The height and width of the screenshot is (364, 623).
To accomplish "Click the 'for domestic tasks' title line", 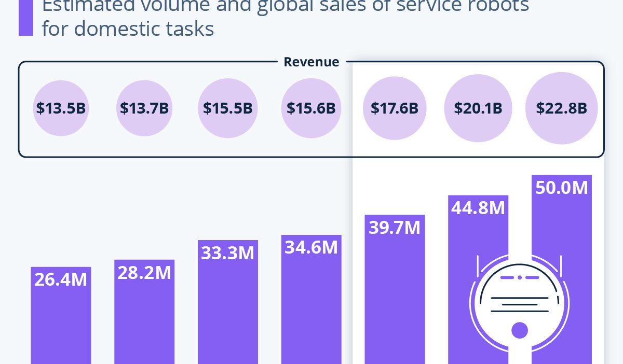I will tap(128, 29).
